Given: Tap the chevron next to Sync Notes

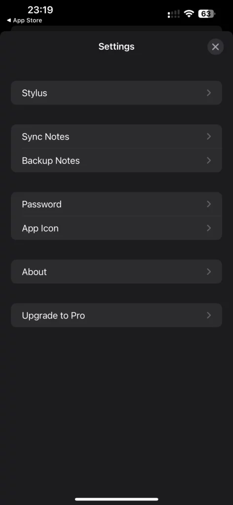Looking at the screenshot, I should coord(209,137).
